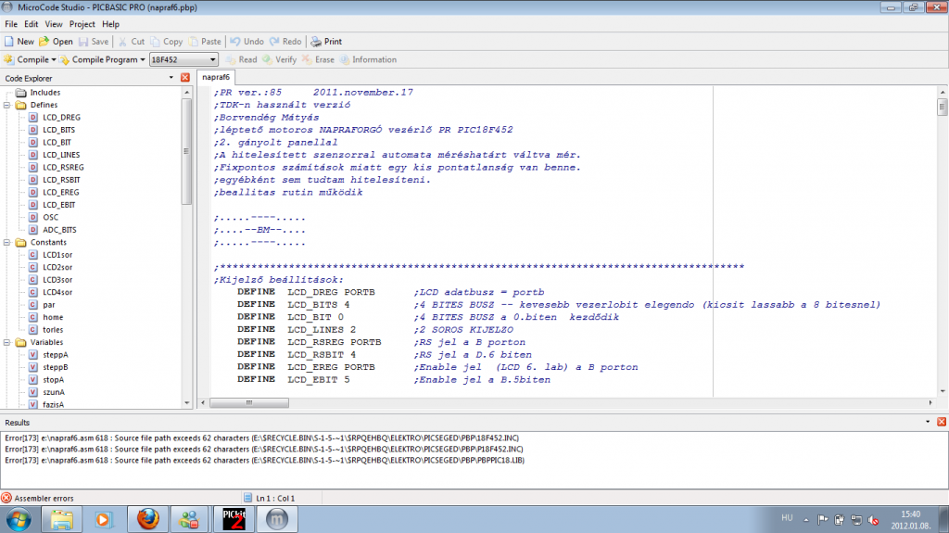Collapse the Defines tree folder

tap(7, 105)
